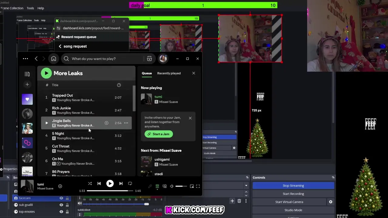Enable Studio Mode in OBS Controls
Viewport: 388px width, 218px height.
coord(293,210)
